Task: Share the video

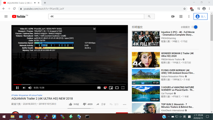Action: pos(101,104)
